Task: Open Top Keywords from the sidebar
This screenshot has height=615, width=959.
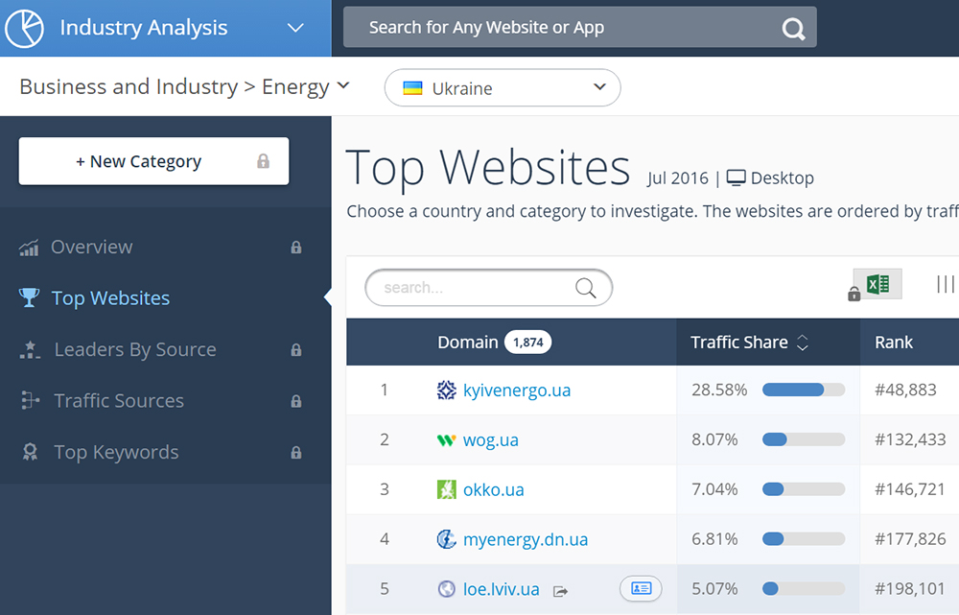Action: (115, 452)
